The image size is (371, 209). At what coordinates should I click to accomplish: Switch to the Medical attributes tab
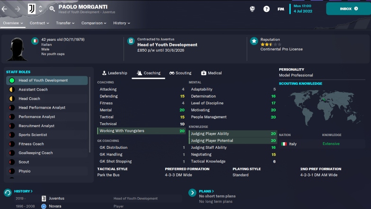[x=211, y=73]
